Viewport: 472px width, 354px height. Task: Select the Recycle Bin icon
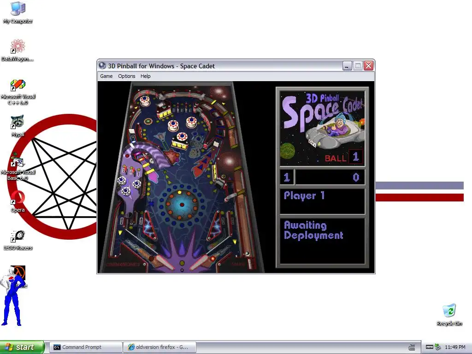coord(449,315)
